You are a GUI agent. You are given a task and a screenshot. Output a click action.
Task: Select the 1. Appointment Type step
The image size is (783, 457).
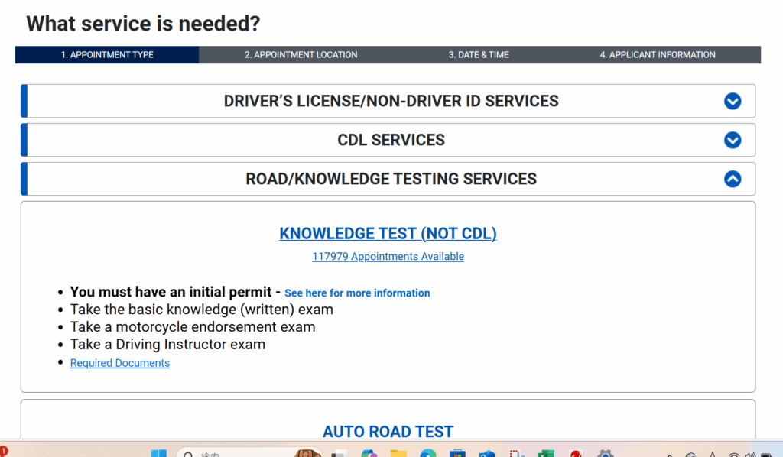tap(107, 55)
